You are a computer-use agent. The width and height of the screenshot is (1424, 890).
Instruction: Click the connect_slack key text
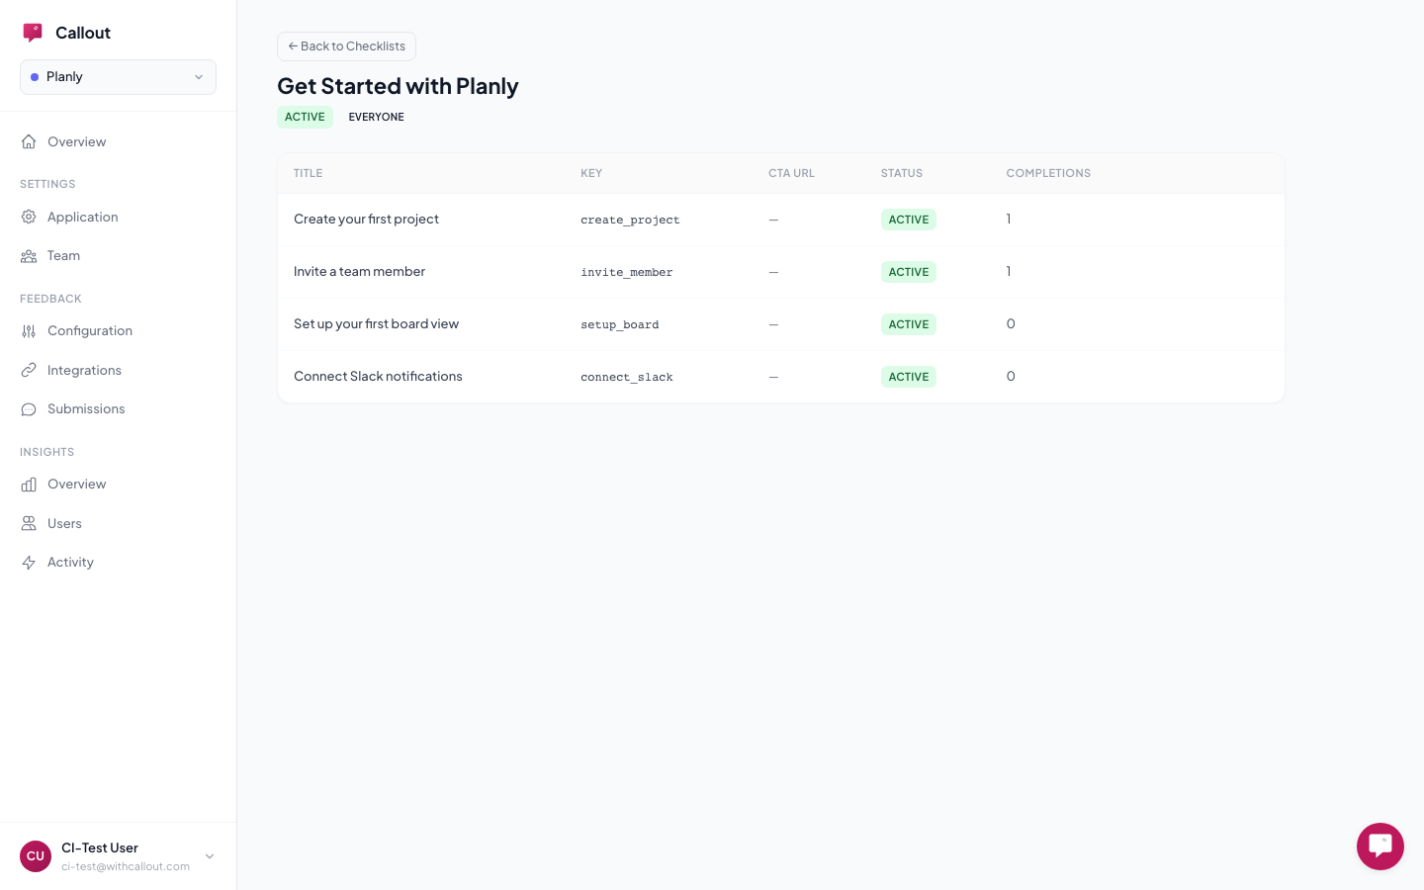[626, 377]
